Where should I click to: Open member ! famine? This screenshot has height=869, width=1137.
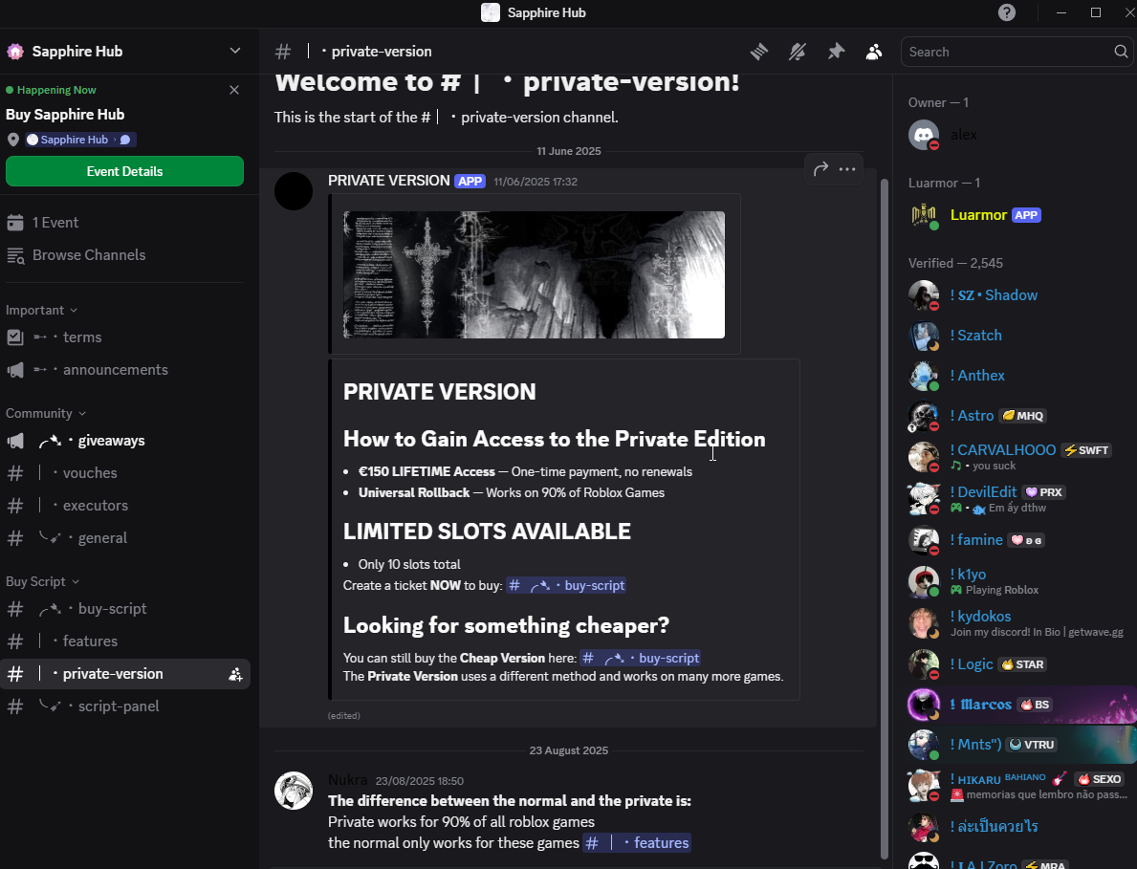pos(1014,540)
